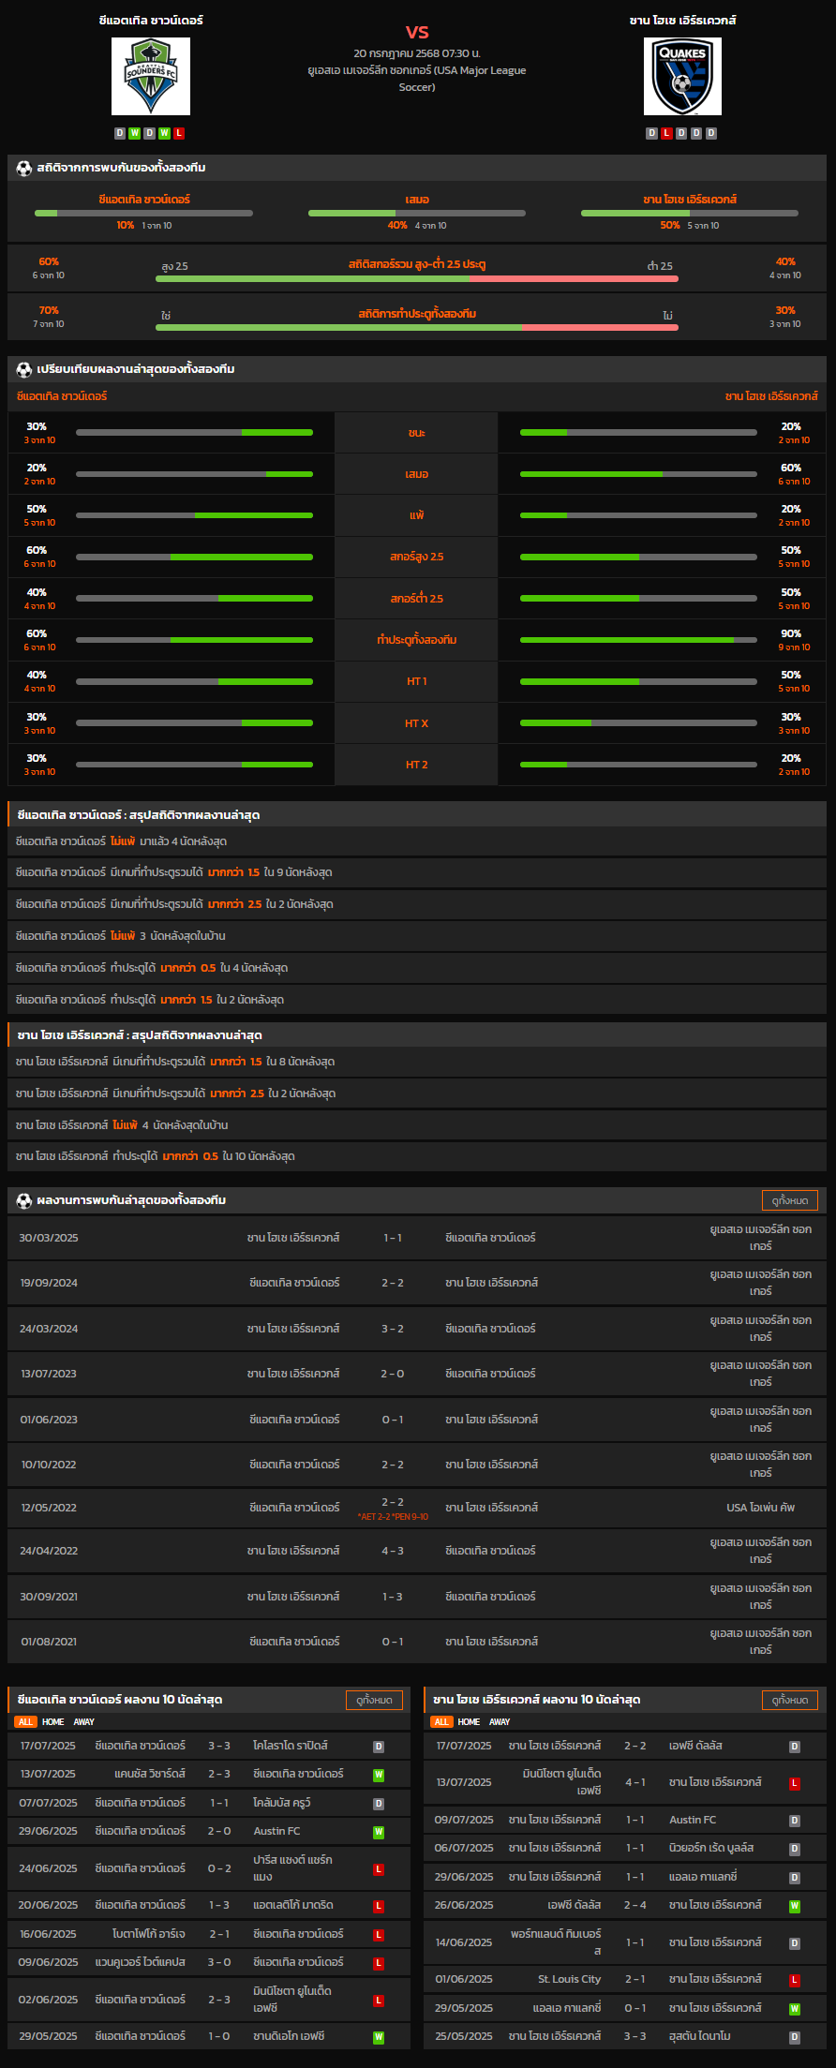This screenshot has width=836, height=2068.
Task: Click the D badge on Quakes vs Austin FC row
Action: tap(795, 1821)
